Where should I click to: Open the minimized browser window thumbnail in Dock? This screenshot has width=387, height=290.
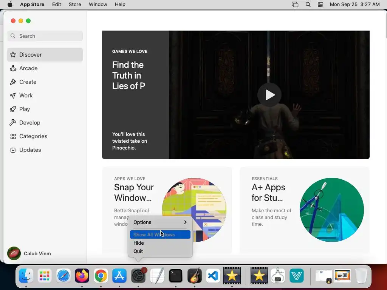[x=342, y=276]
